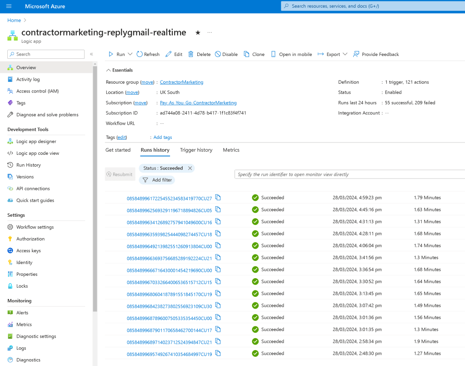Switch to the Metrics tab
This screenshot has width=465, height=366.
[x=231, y=150]
